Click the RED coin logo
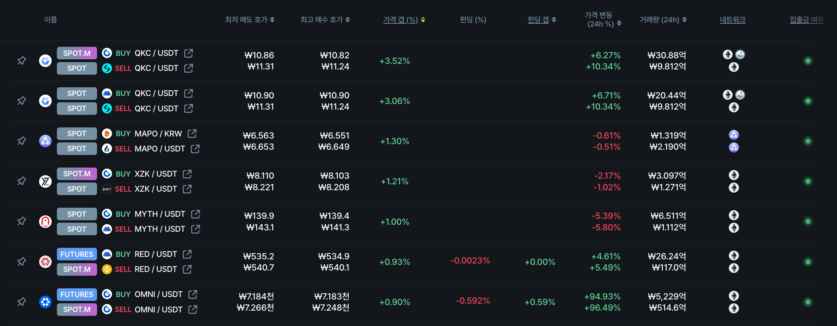This screenshot has height=326, width=837. click(x=45, y=261)
